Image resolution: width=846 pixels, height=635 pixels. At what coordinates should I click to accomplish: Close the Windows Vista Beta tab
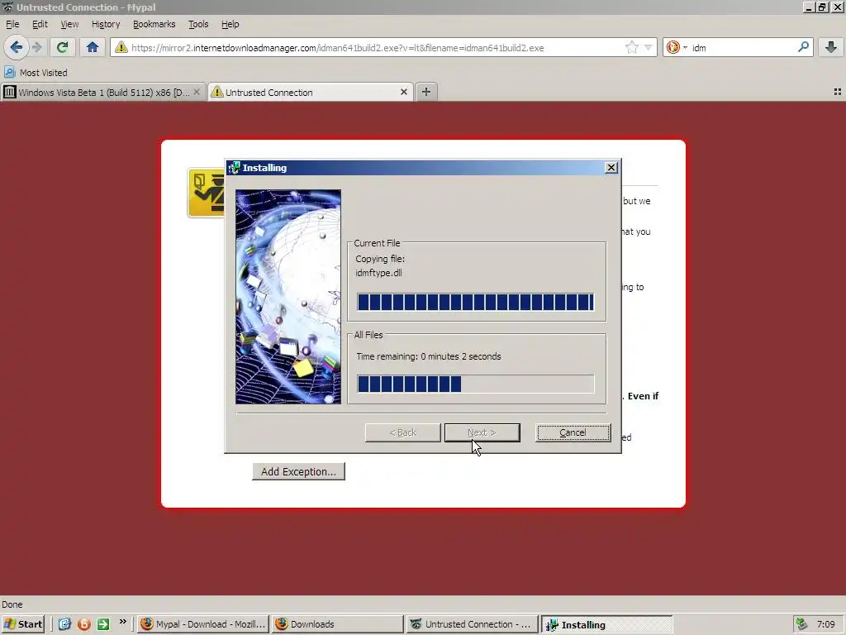[197, 93]
